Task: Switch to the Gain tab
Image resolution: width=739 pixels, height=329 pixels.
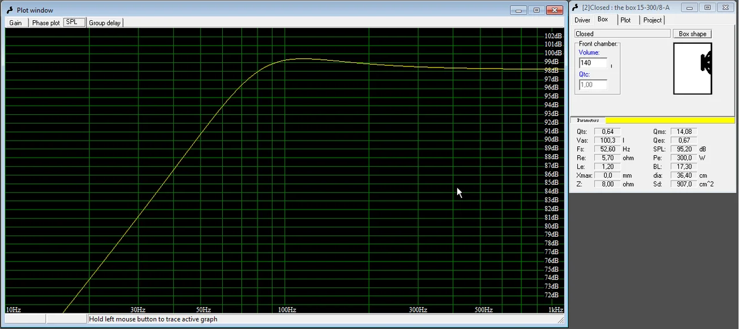Action: coord(16,23)
